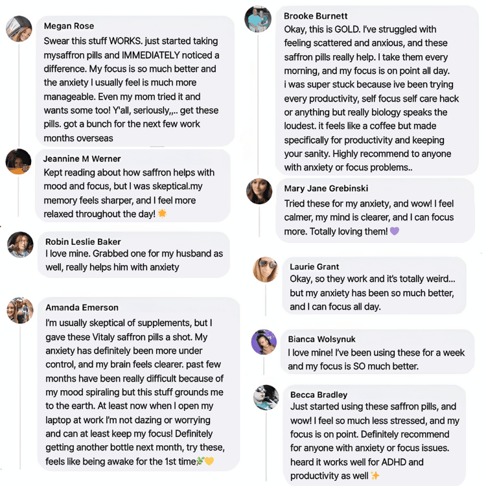Select the Bianca Wolsynuk name link
The height and width of the screenshot is (486, 486).
coord(321,340)
